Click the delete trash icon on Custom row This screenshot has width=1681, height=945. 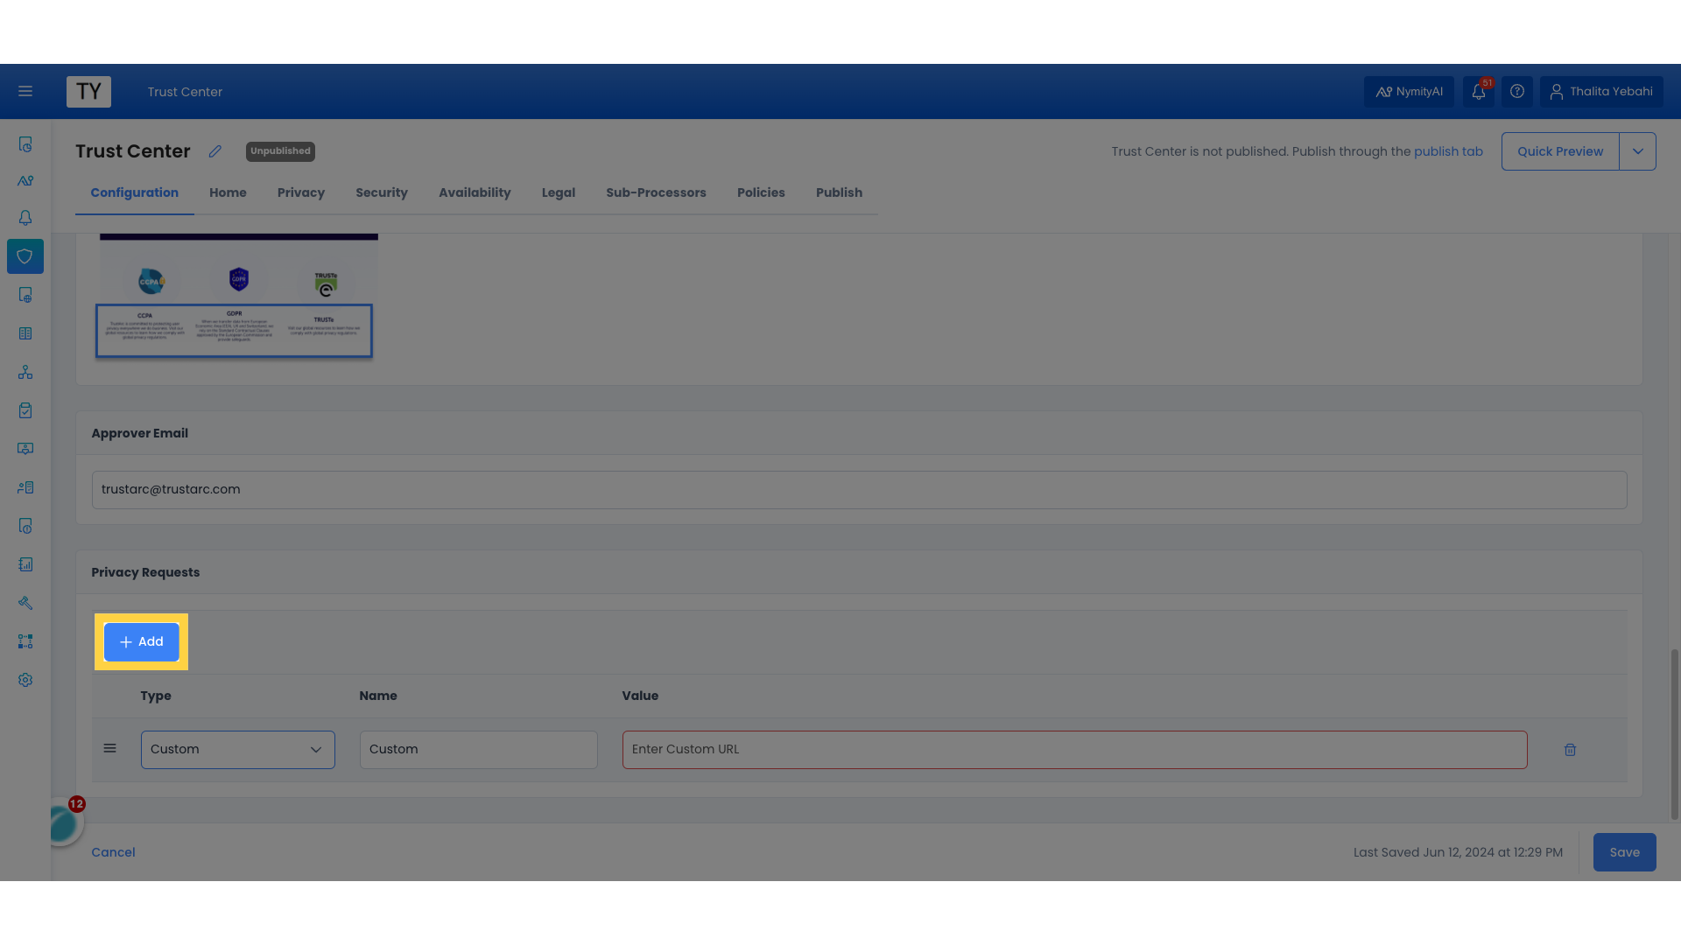[1570, 749]
